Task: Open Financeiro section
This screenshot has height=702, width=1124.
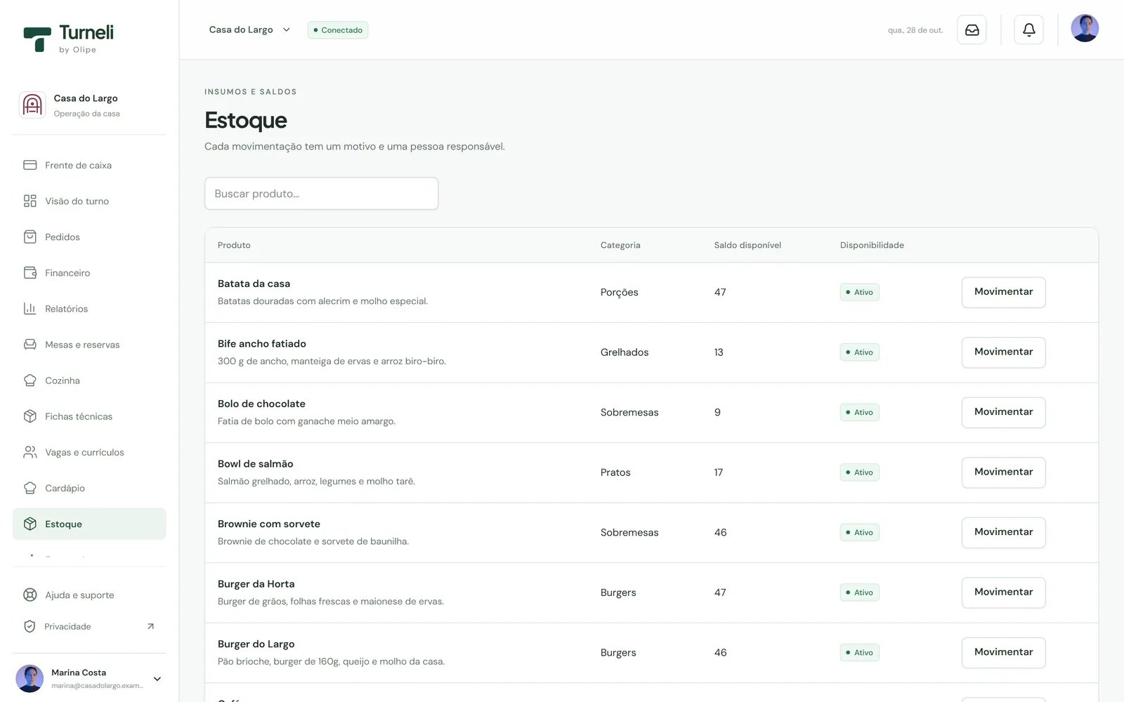Action: pyautogui.click(x=89, y=272)
